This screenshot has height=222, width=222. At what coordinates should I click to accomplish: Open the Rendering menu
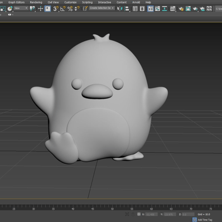pyautogui.click(x=36, y=2)
